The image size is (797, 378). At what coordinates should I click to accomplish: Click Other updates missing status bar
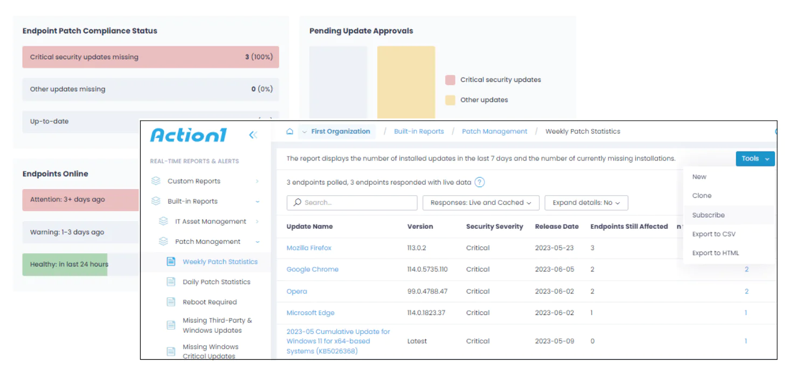point(151,89)
